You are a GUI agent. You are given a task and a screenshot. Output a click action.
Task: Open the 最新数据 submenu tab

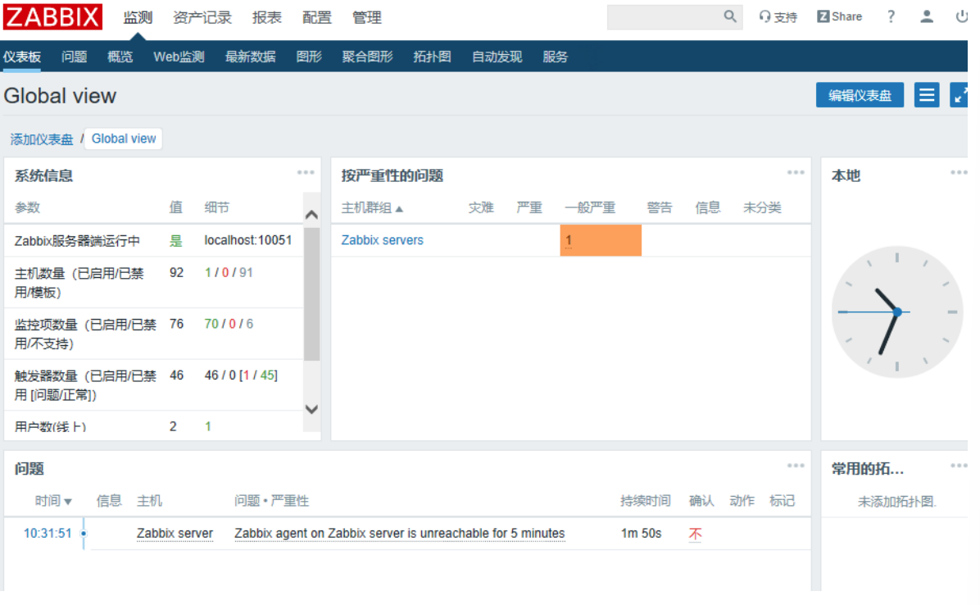[251, 57]
